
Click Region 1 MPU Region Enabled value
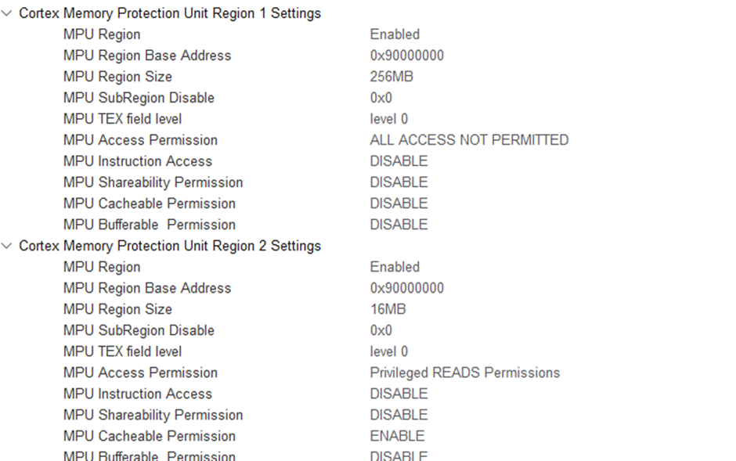pyautogui.click(x=395, y=34)
